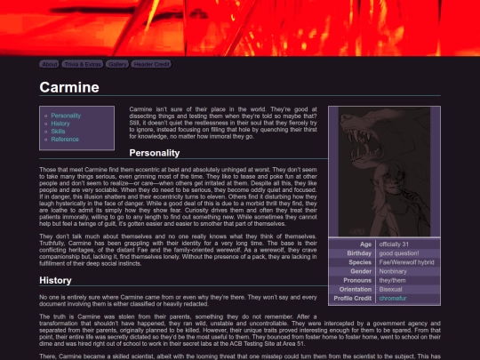Jump to Personality section link
The image size is (480, 360).
(66, 116)
